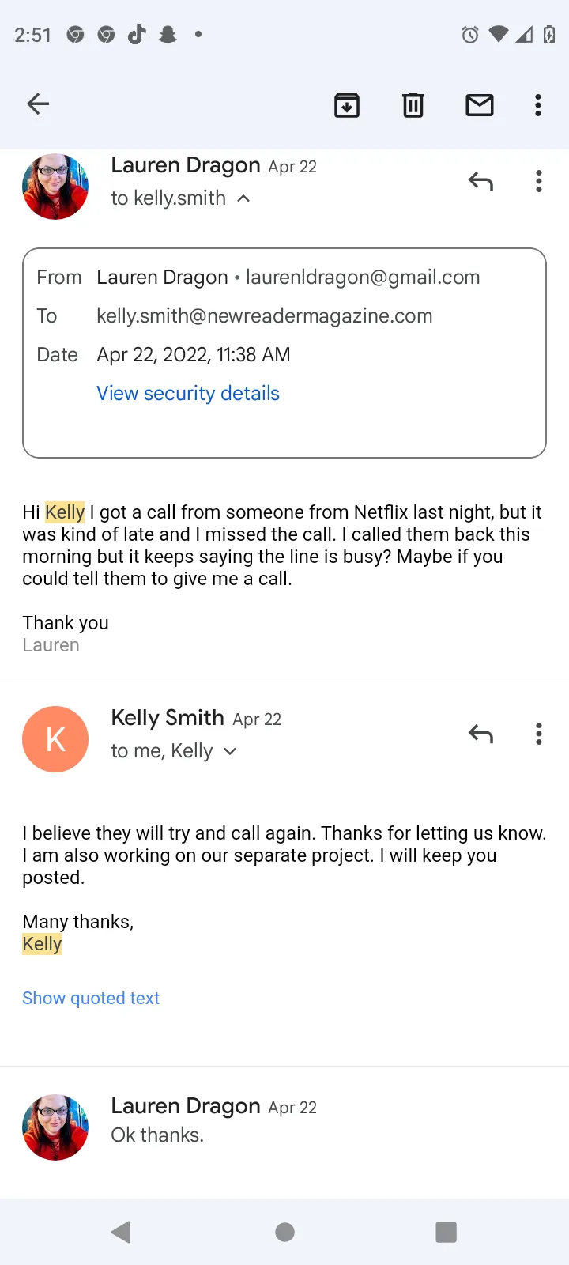This screenshot has width=569, height=1265.
Task: Tap the Android home circle button
Action: pos(284,1232)
